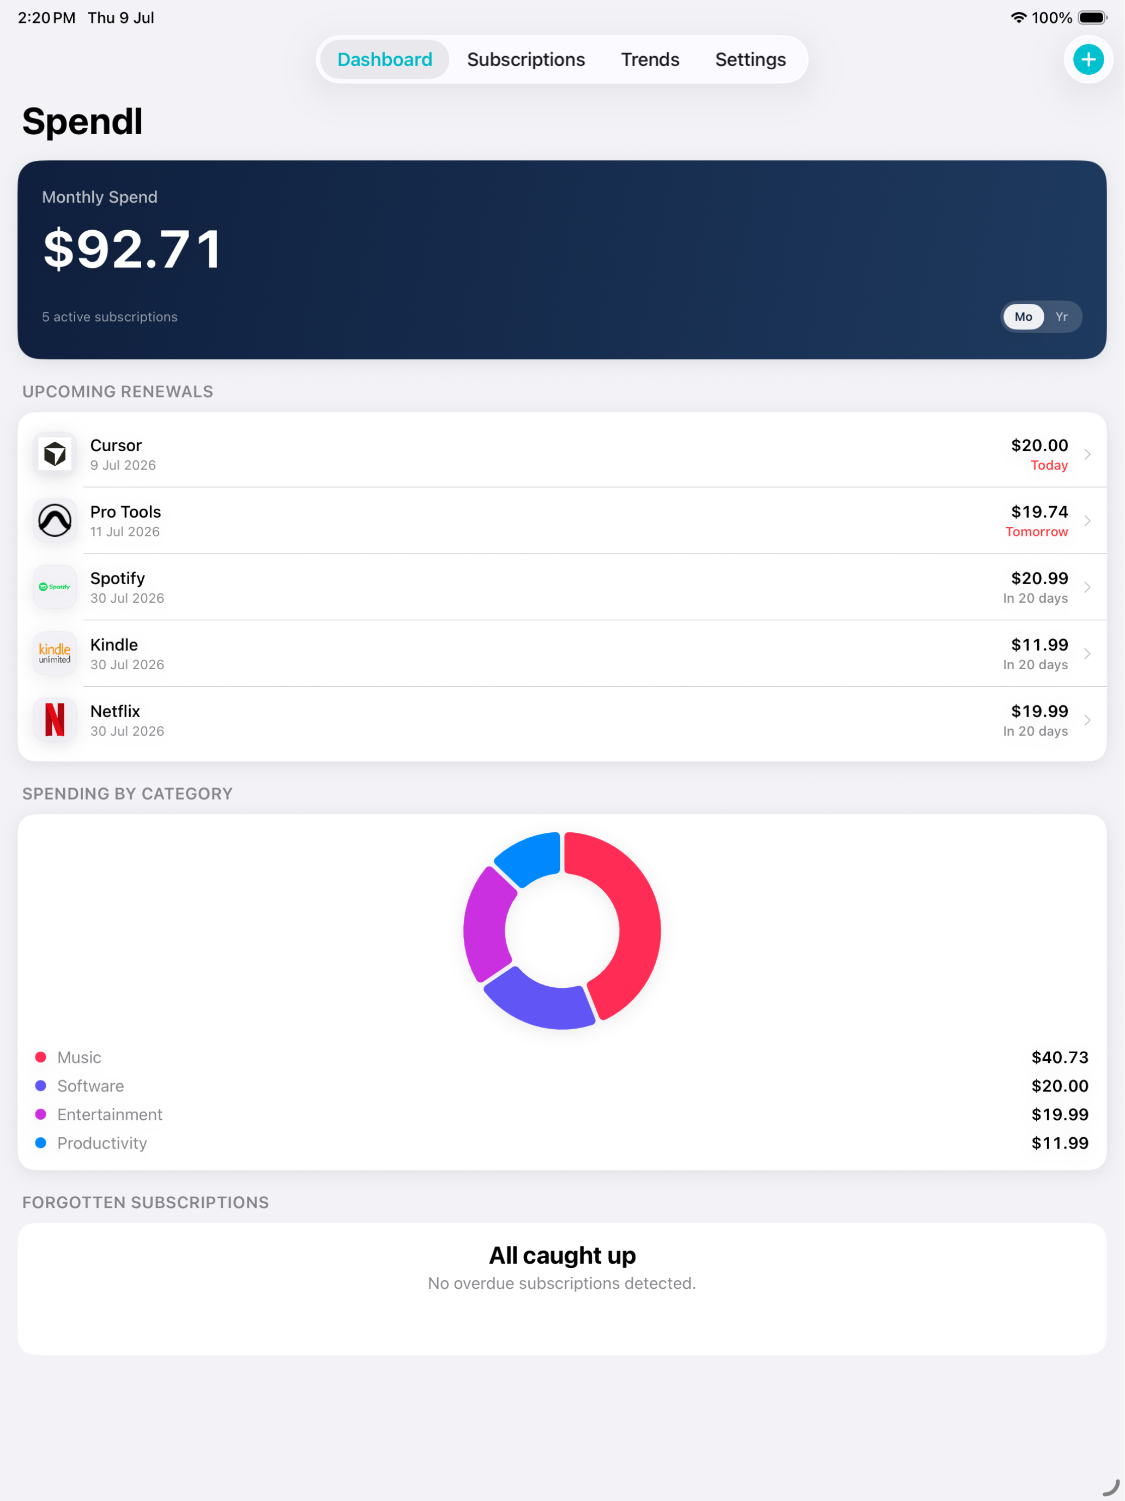
Task: Tap the Music category label
Action: 80,1057
